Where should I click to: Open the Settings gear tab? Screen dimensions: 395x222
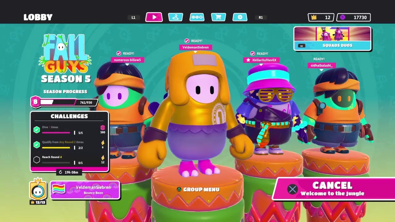[240, 17]
